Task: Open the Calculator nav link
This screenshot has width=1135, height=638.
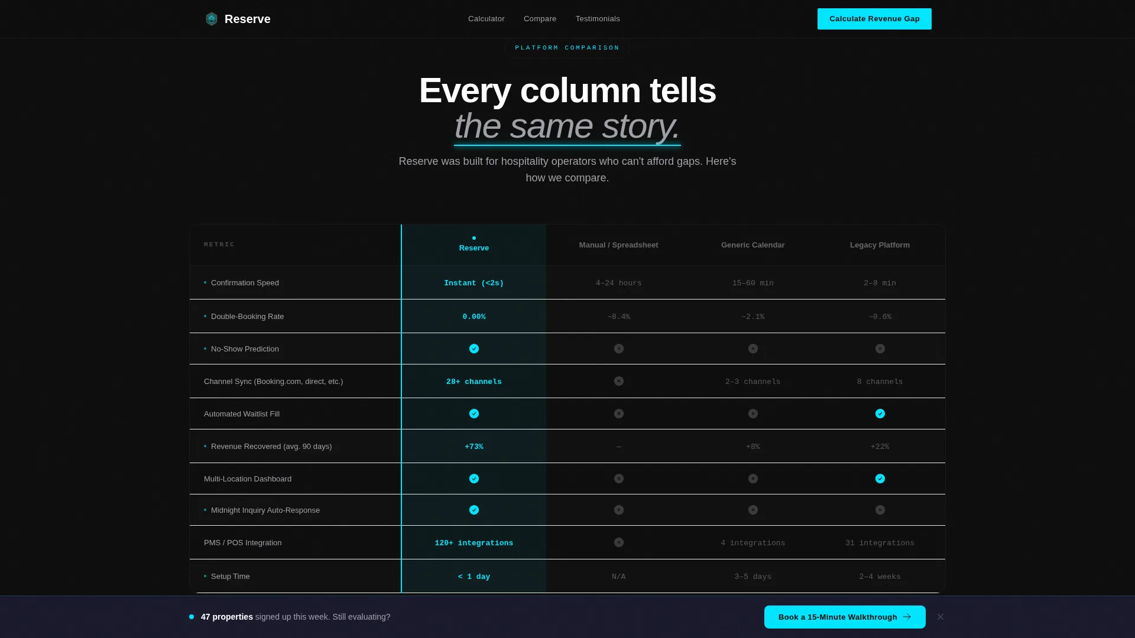Action: click(487, 19)
